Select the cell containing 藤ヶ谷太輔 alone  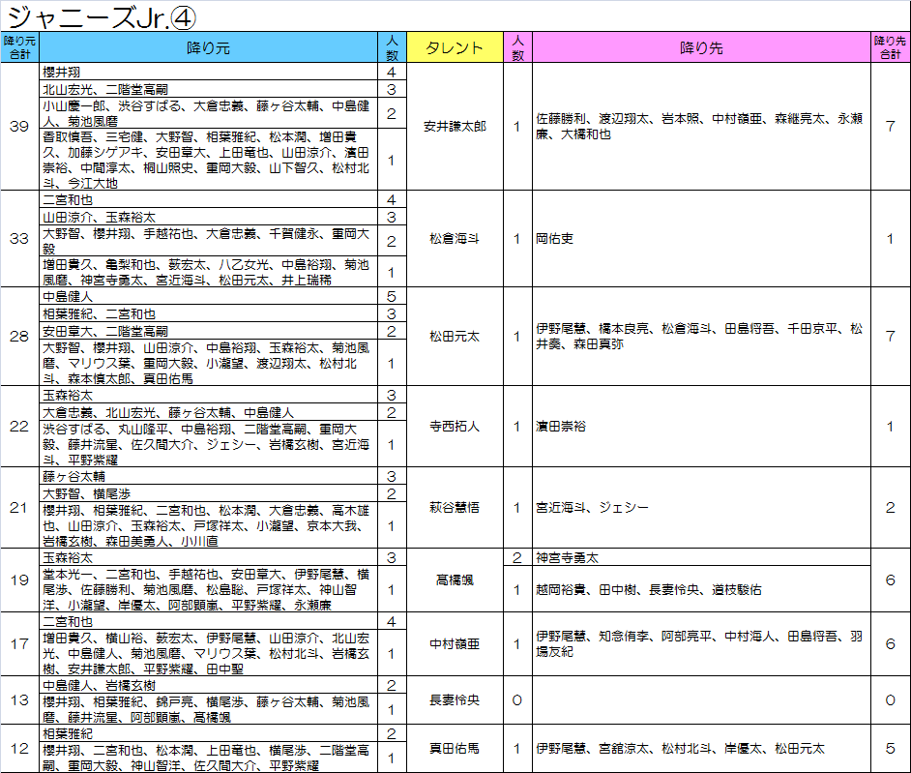coord(209,476)
